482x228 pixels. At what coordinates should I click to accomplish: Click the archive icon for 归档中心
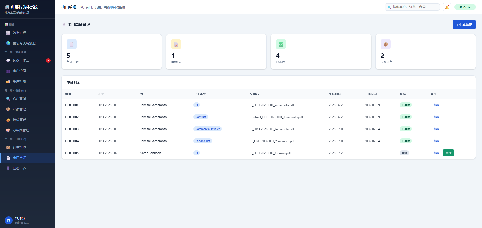(8, 168)
